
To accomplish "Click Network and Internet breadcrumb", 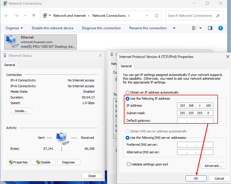I will [69, 16].
